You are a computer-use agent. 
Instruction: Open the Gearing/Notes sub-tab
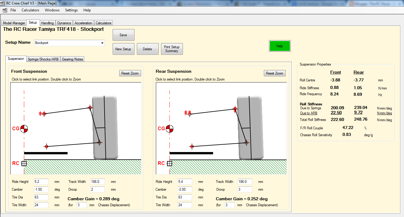click(72, 59)
